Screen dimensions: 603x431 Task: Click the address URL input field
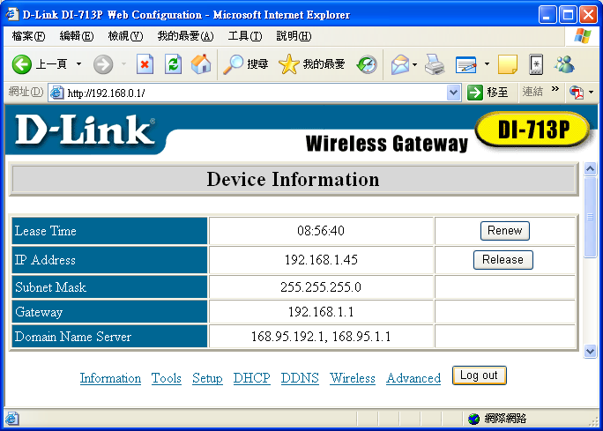(x=257, y=93)
